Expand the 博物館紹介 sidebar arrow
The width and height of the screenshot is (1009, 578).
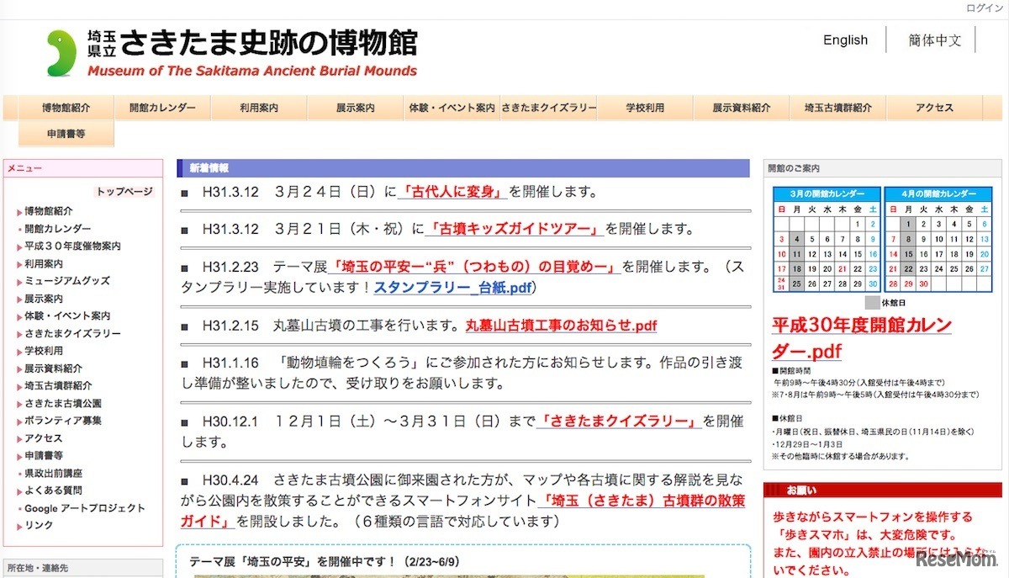19,212
